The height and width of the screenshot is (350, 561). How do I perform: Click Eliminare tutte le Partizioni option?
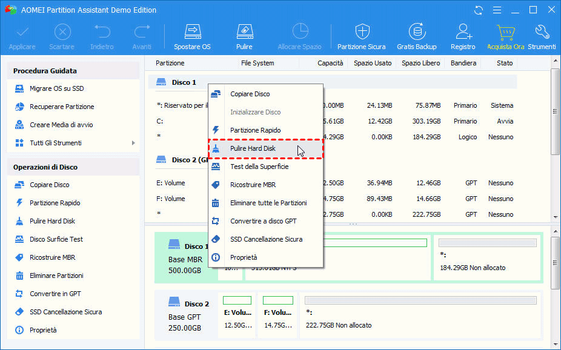[268, 203]
